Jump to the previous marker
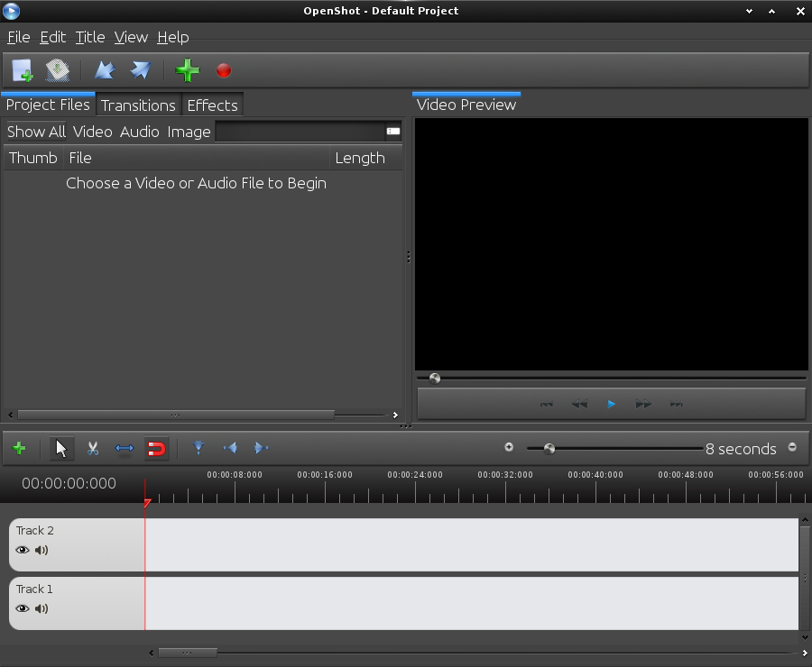812x667 pixels. [230, 448]
